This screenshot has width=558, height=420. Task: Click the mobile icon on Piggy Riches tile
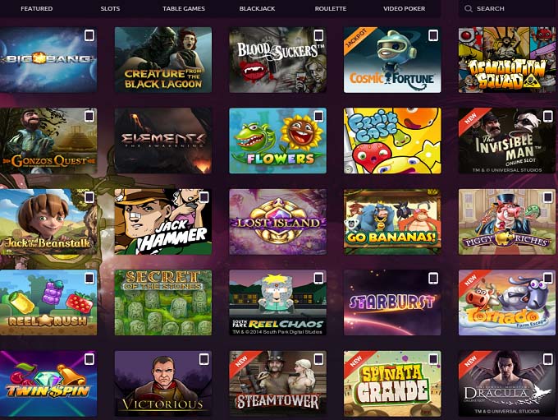[547, 197]
